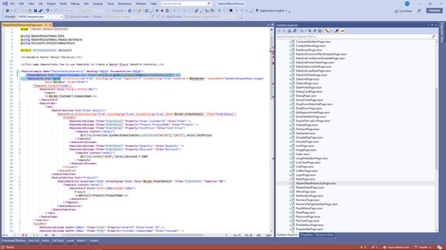Open the Git menu

(x=40, y=4)
